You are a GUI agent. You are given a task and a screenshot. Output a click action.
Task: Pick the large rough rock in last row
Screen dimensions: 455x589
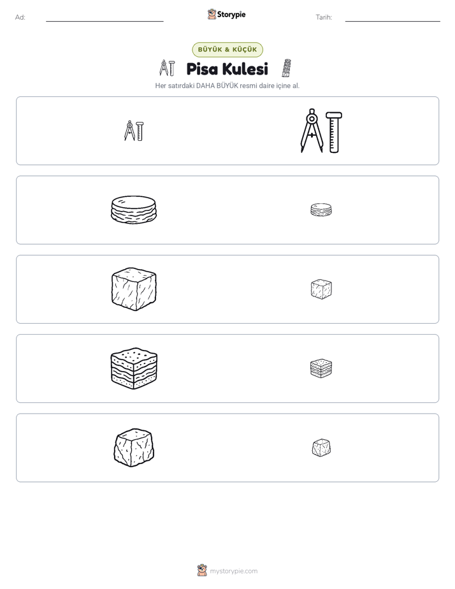[134, 447]
